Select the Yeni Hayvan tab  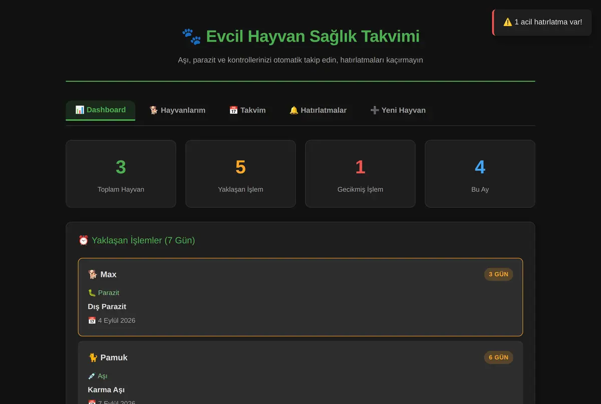tap(398, 110)
